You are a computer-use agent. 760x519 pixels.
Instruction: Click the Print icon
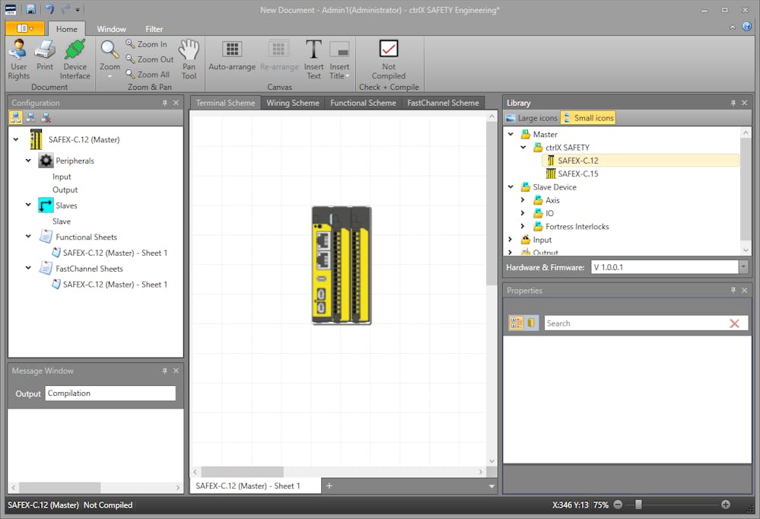45,54
